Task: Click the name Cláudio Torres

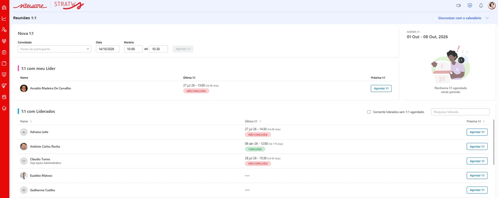Action: tap(40, 159)
